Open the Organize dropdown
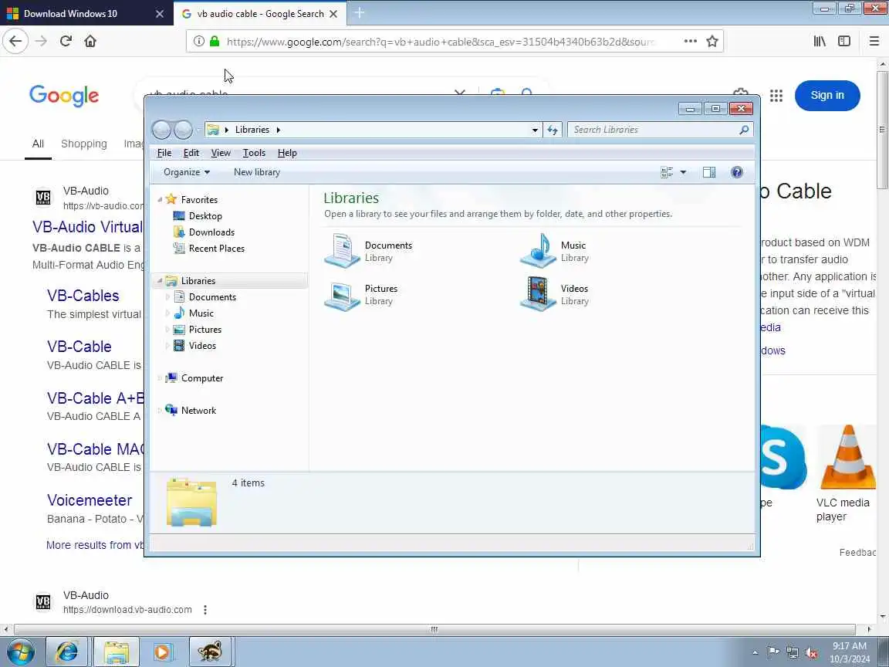Viewport: 889px width, 667px height. tap(187, 172)
